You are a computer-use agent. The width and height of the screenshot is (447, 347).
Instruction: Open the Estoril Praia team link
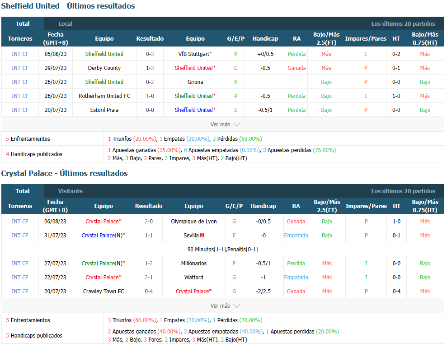104,110
